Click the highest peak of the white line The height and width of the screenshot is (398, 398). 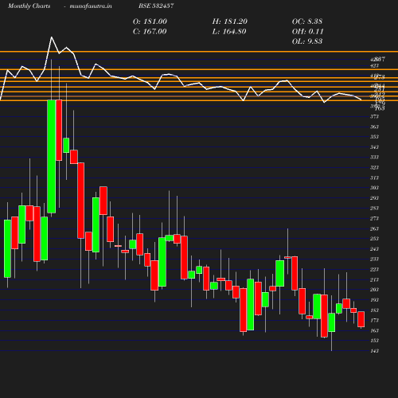52,37
